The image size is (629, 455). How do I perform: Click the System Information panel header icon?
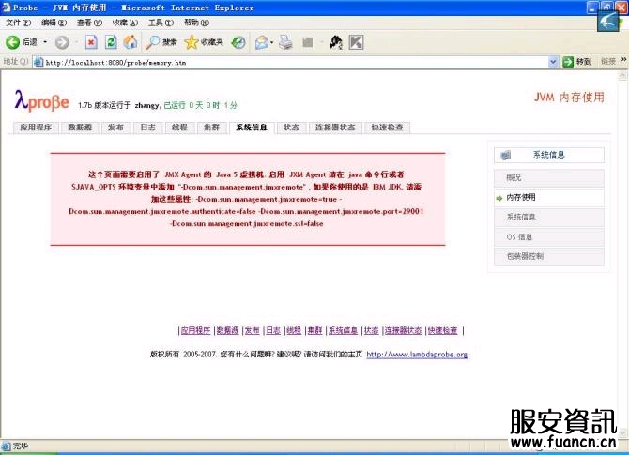pos(506,155)
